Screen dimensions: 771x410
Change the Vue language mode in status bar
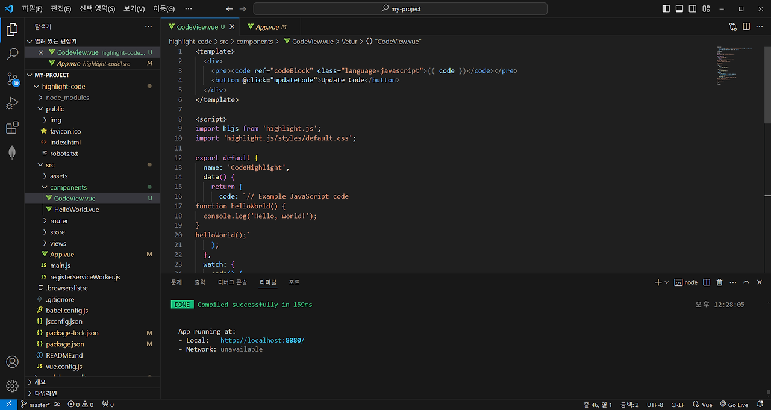702,405
